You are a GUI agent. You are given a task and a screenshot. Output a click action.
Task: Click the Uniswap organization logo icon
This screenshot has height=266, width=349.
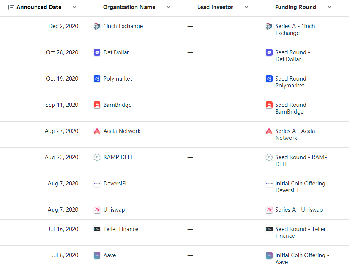click(x=97, y=210)
